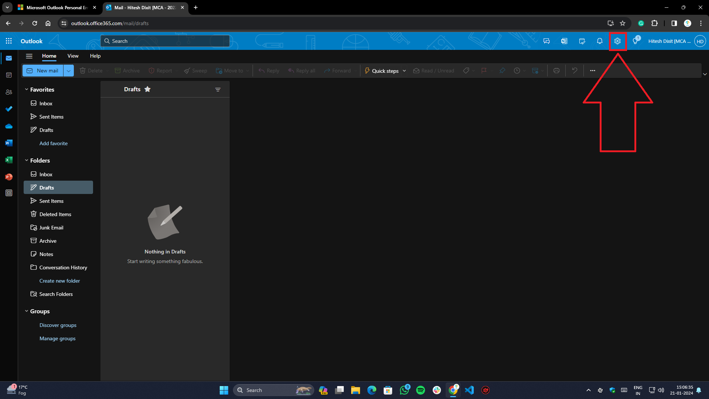Open the People app icon

coord(9,92)
